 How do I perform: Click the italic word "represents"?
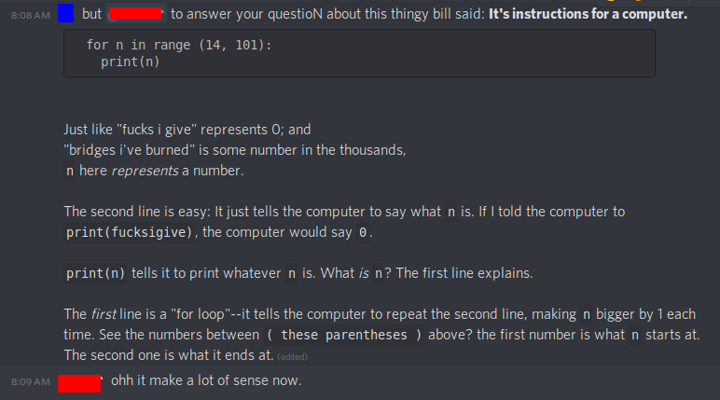(x=145, y=171)
